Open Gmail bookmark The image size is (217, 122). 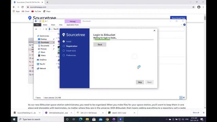[x=25, y=11]
